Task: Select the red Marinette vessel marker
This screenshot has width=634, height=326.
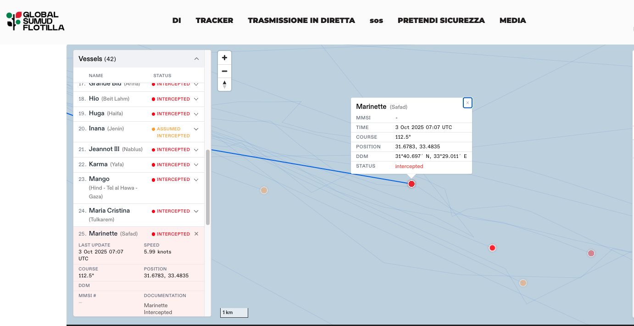Action: [x=412, y=184]
